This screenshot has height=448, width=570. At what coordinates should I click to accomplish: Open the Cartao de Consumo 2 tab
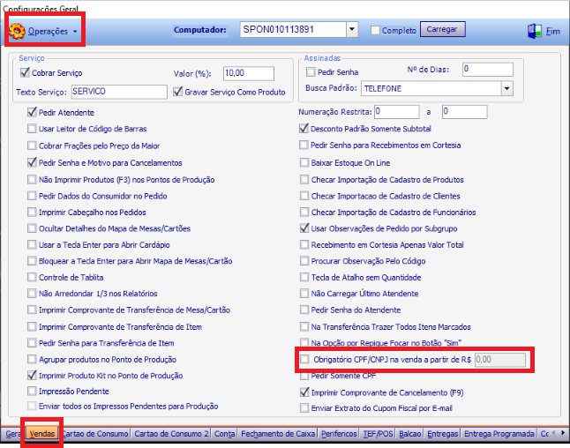click(171, 434)
